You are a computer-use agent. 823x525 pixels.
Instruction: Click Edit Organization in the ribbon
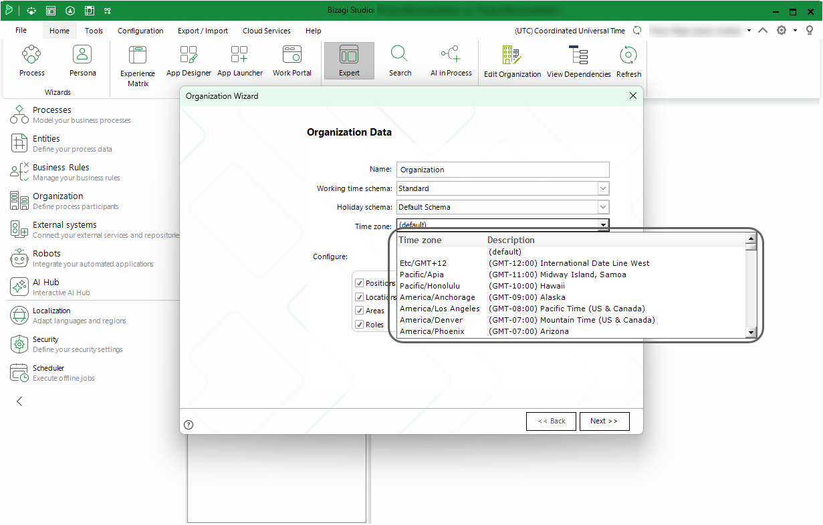pyautogui.click(x=512, y=61)
